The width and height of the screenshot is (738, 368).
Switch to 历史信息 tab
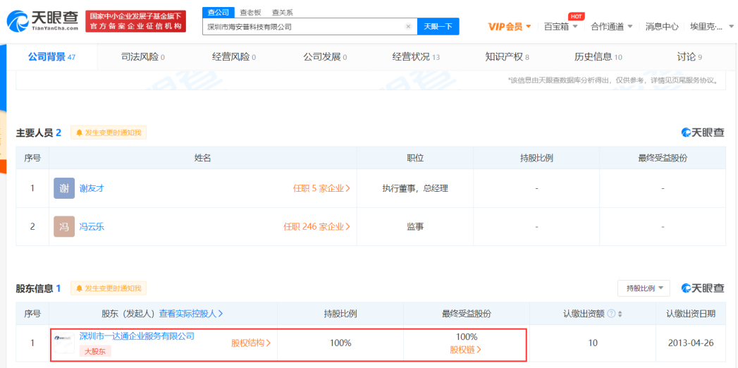pyautogui.click(x=598, y=57)
